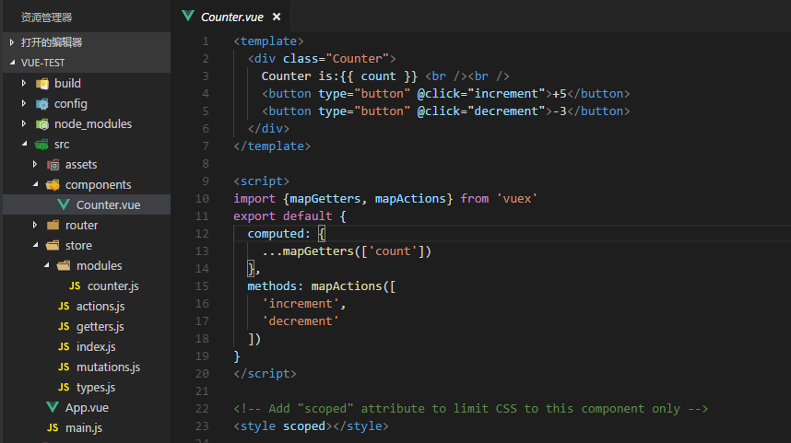Click the JS icon beside mutations.js
The image size is (791, 443).
64,367
